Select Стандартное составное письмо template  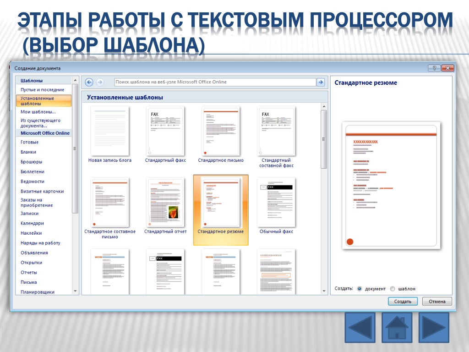[110, 209]
